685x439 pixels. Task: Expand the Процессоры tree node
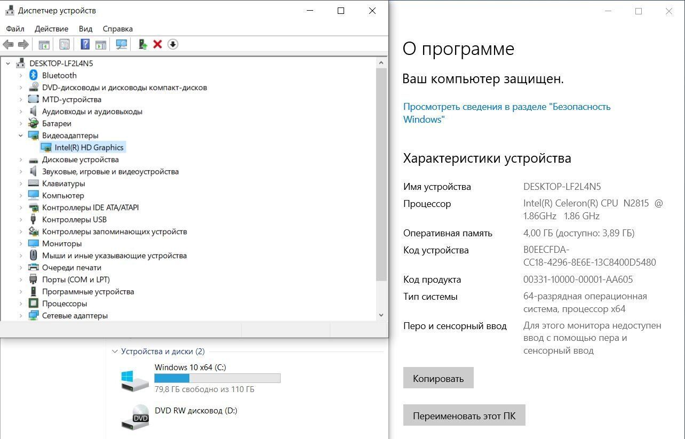[21, 304]
